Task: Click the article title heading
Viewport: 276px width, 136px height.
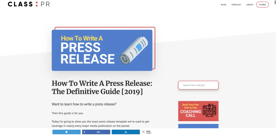Action: pos(102,88)
